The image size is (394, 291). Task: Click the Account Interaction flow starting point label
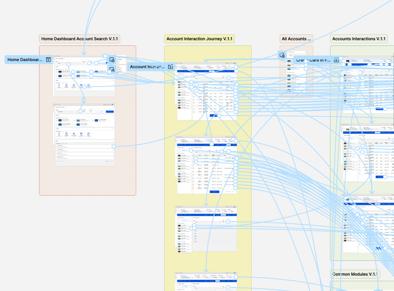point(147,67)
